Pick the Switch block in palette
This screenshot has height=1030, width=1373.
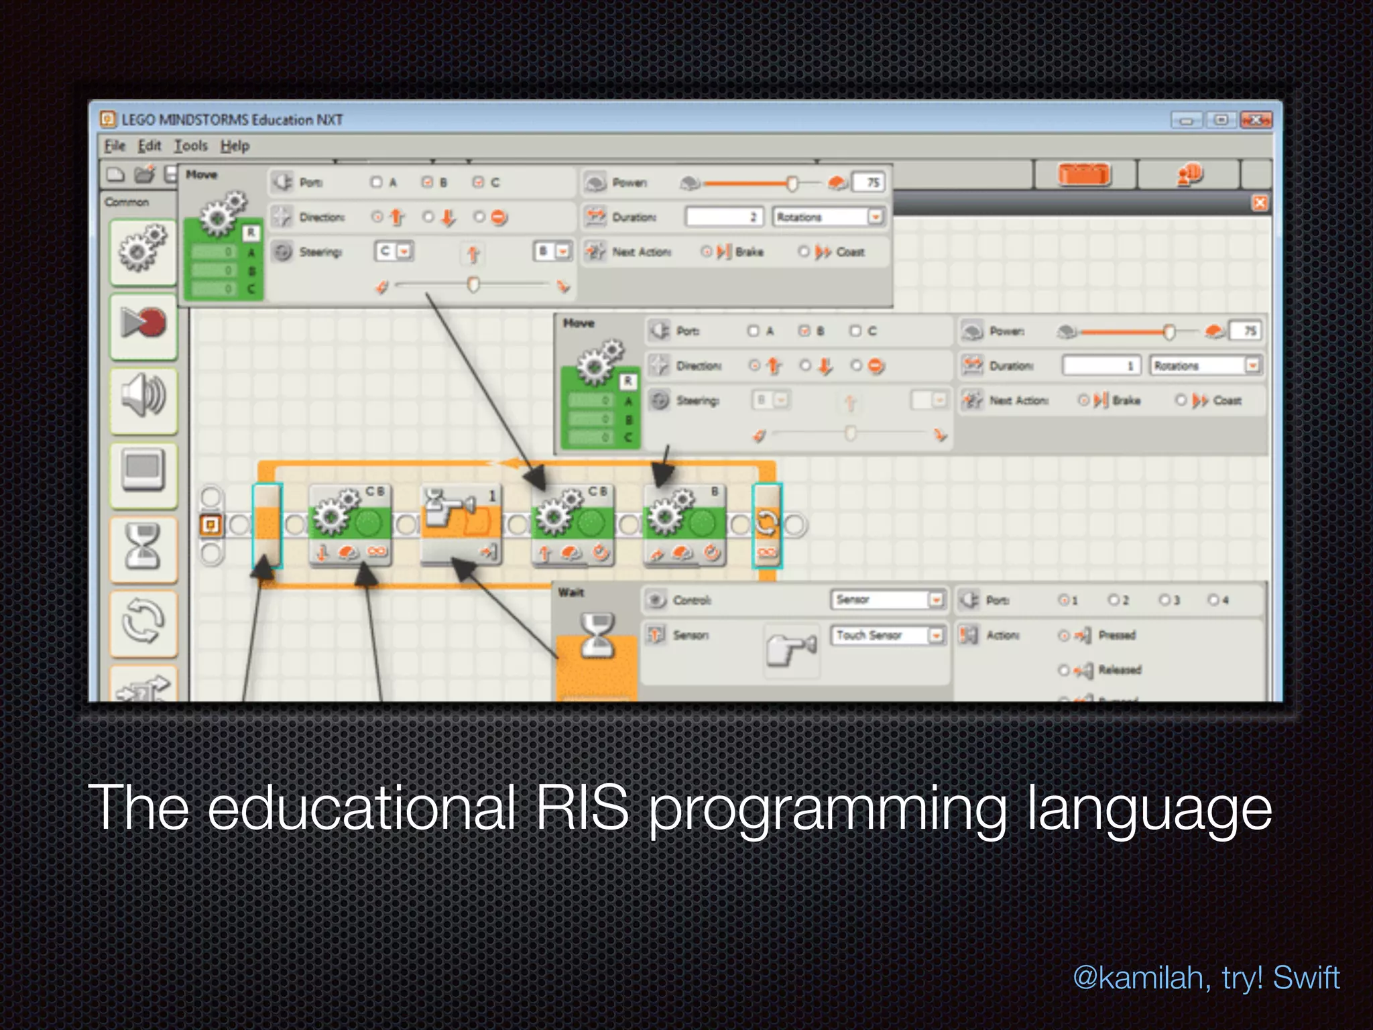pyautogui.click(x=143, y=684)
